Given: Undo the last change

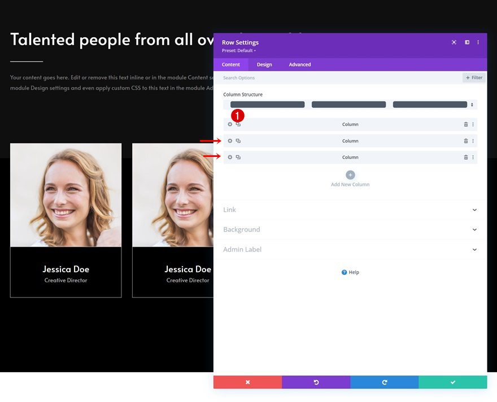Looking at the screenshot, I should (316, 382).
